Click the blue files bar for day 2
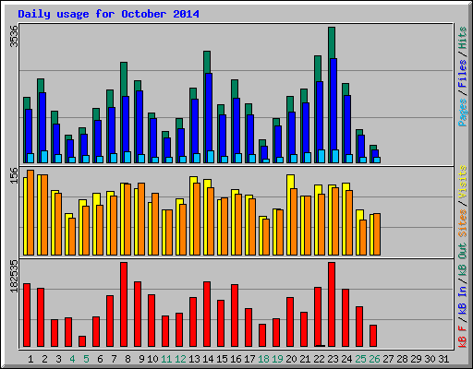The image size is (473, 369). click(x=42, y=122)
